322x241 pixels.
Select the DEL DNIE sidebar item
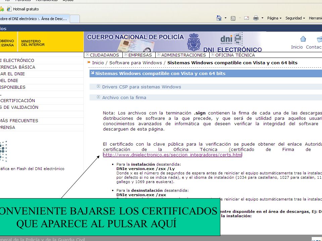pyautogui.click(x=9, y=81)
